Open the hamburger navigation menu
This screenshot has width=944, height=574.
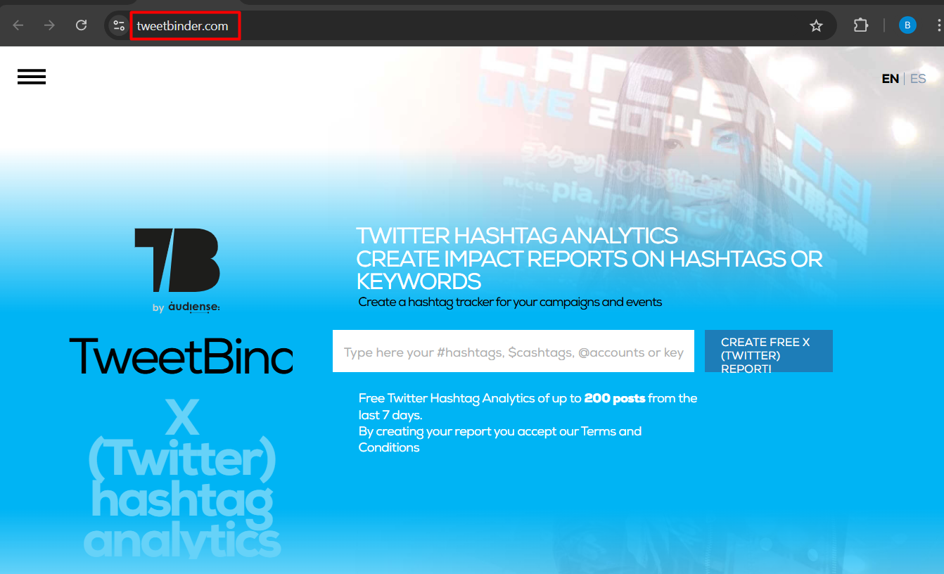pyautogui.click(x=31, y=77)
